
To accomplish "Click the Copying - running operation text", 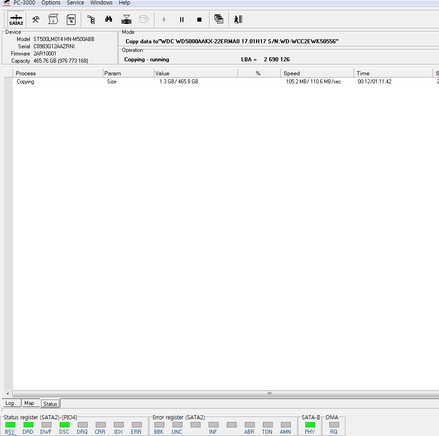I will [x=147, y=60].
